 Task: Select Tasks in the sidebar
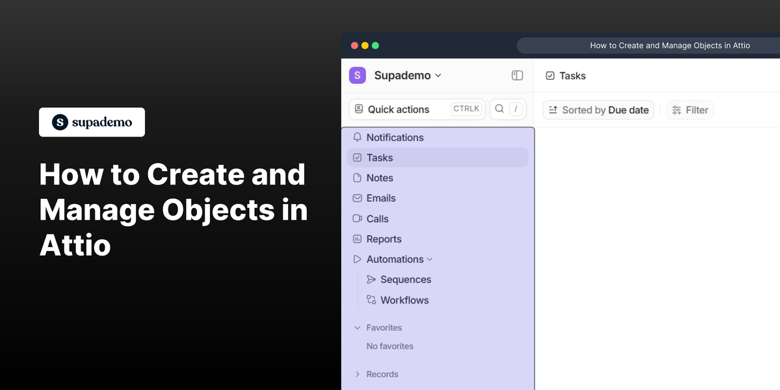pos(438,157)
